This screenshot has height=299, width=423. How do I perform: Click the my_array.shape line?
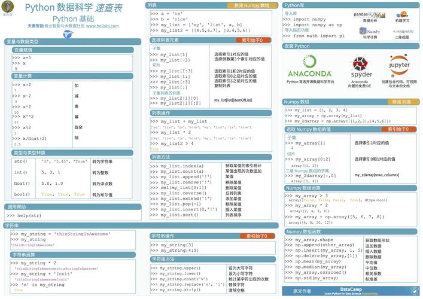tap(309, 240)
